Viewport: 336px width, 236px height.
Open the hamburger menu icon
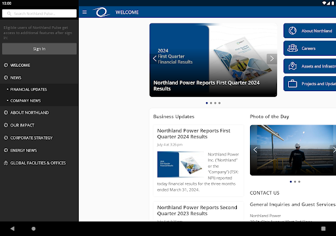[85, 12]
